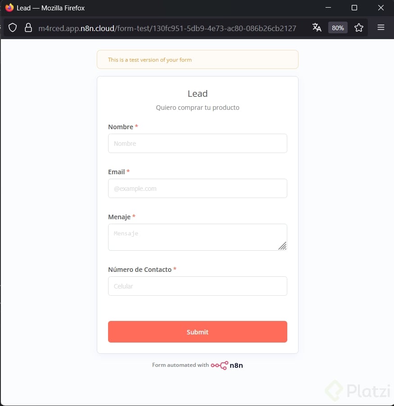Minimize the Firefox window

[328, 8]
